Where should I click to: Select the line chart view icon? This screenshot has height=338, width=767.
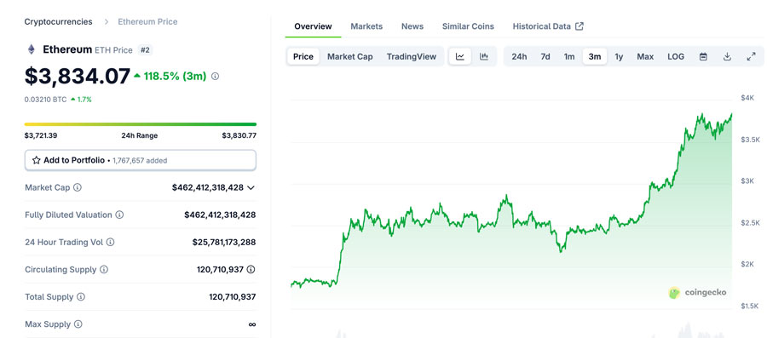click(460, 57)
